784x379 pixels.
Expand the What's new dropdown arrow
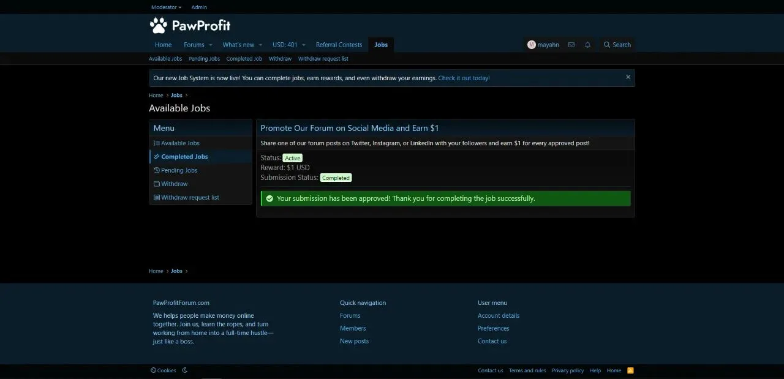point(260,45)
